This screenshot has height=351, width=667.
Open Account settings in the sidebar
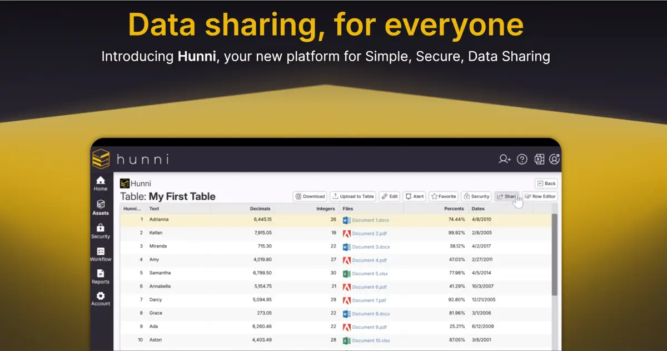[101, 299]
